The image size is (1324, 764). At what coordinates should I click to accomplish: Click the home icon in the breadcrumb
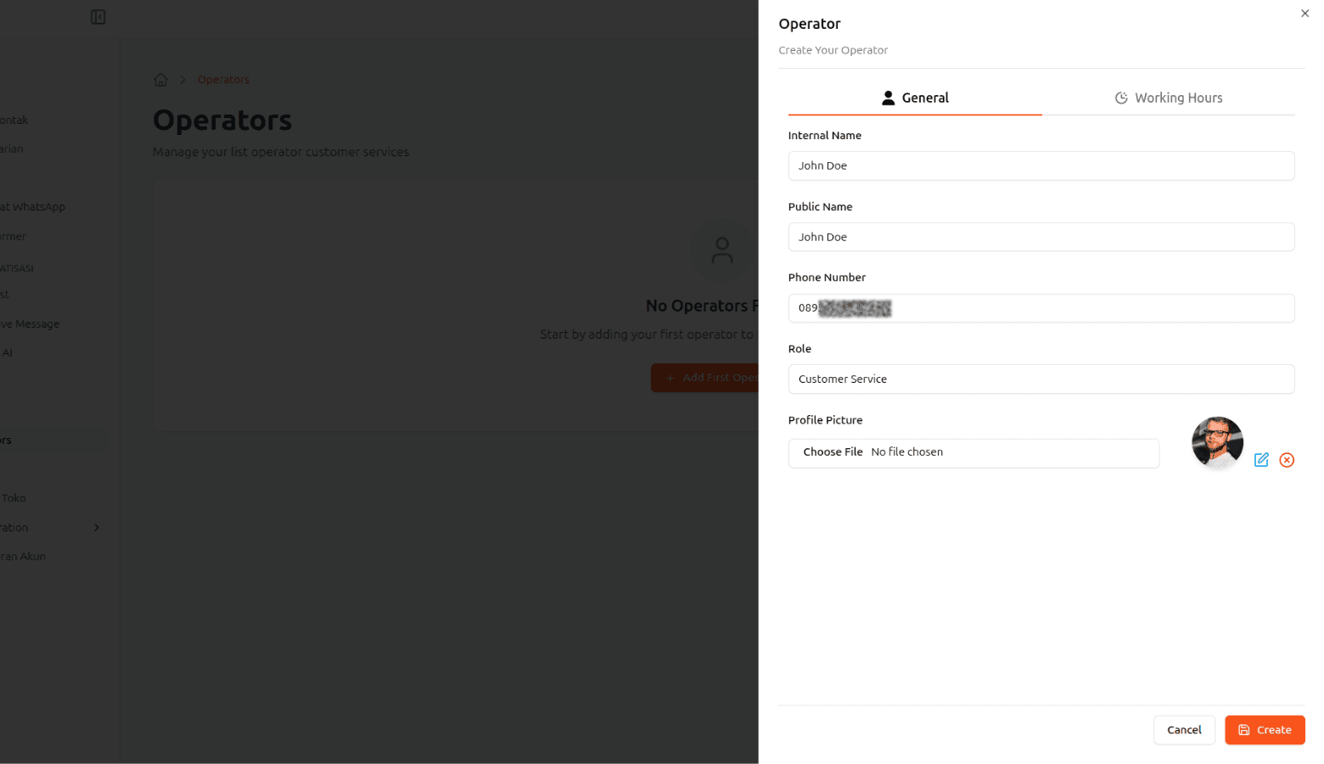point(160,80)
